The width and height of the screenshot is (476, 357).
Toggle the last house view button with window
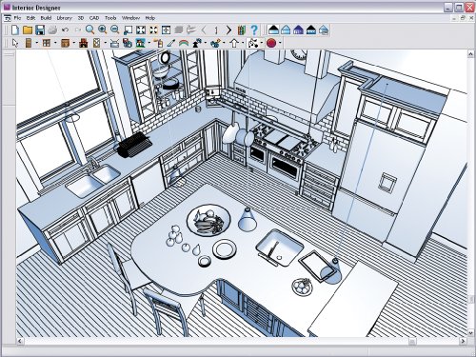324,30
